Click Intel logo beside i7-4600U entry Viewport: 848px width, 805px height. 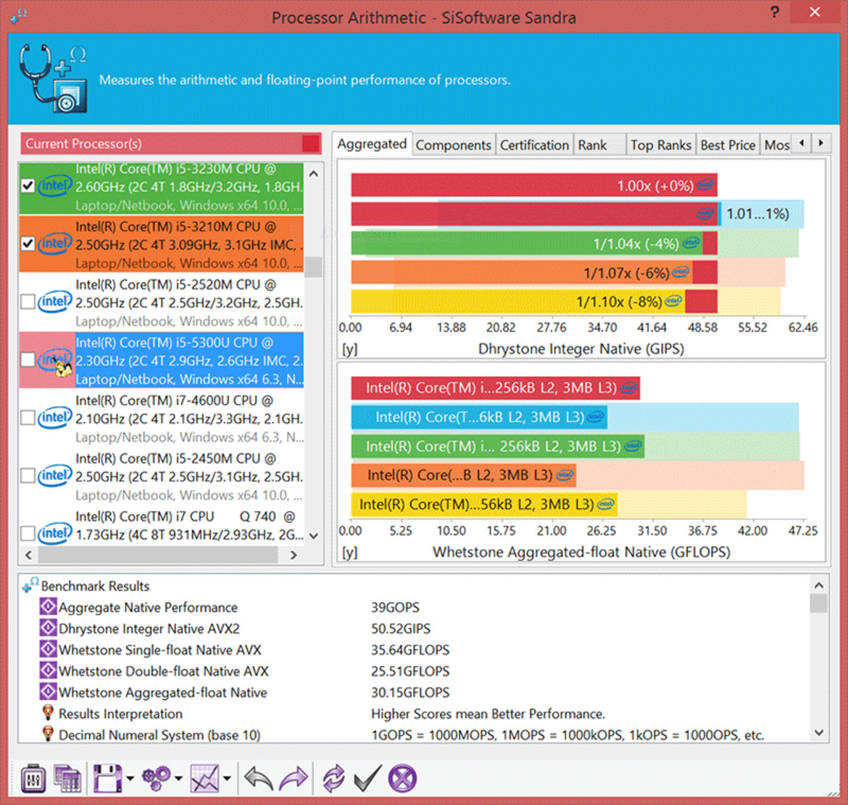pyautogui.click(x=54, y=417)
